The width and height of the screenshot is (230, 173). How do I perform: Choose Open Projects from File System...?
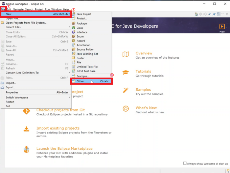click(36, 23)
